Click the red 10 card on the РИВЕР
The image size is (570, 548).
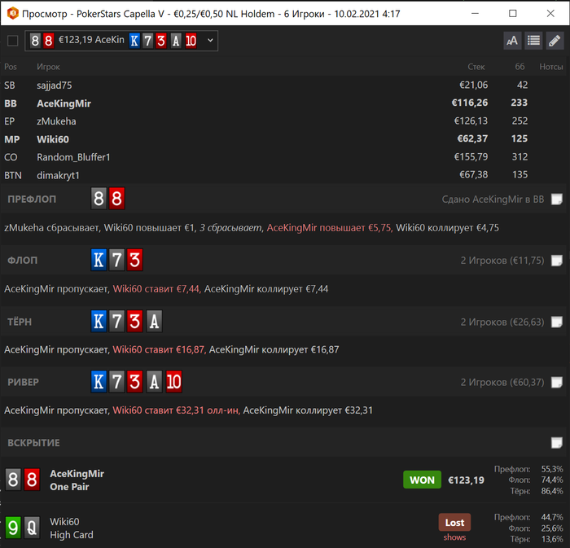click(173, 382)
